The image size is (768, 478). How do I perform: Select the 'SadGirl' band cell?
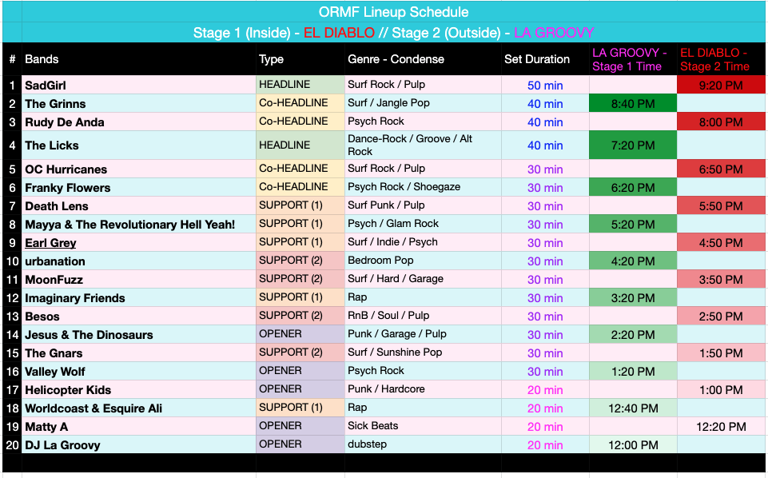tap(139, 85)
